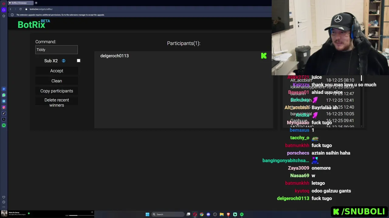Screen dimensions: 389x218
Task: Click the Windows taskbar Search box
Action: pyautogui.click(x=168, y=214)
